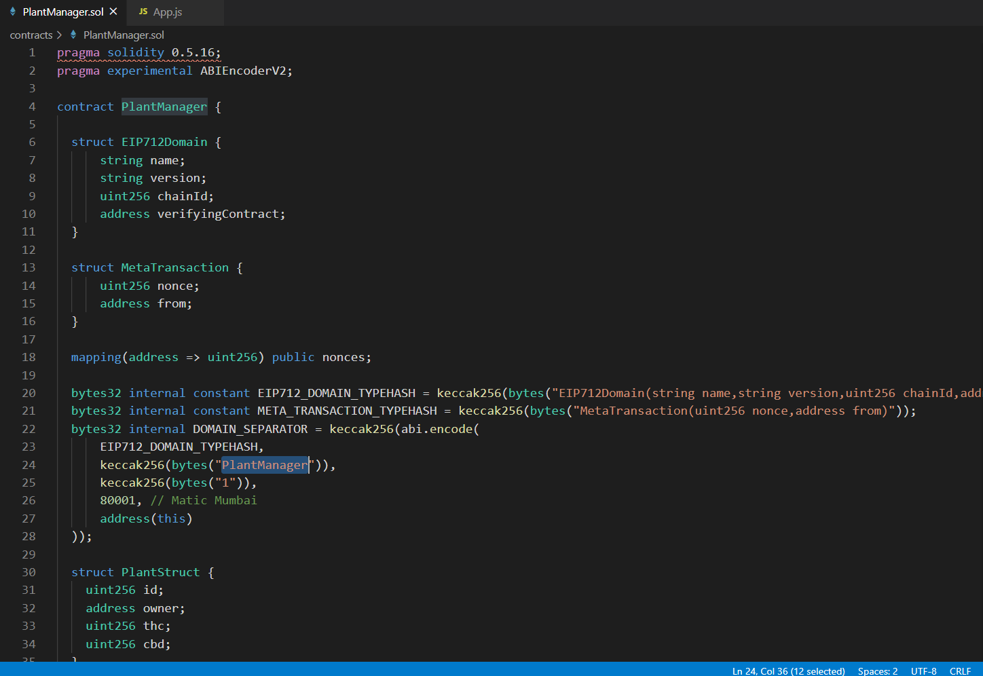Click 'MetaTransaction' struct name on line 13
This screenshot has width=983, height=676.
(175, 267)
